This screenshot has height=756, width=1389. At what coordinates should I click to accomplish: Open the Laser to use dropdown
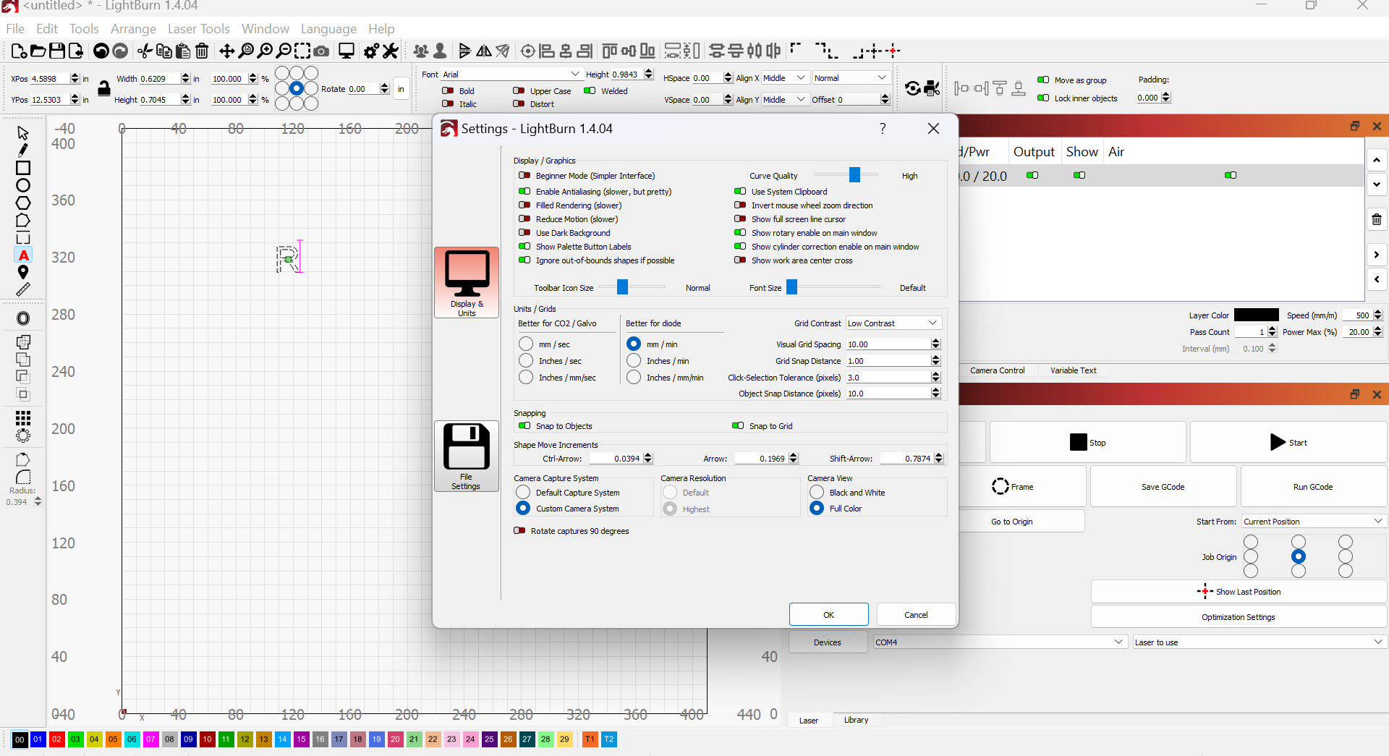click(x=1259, y=642)
